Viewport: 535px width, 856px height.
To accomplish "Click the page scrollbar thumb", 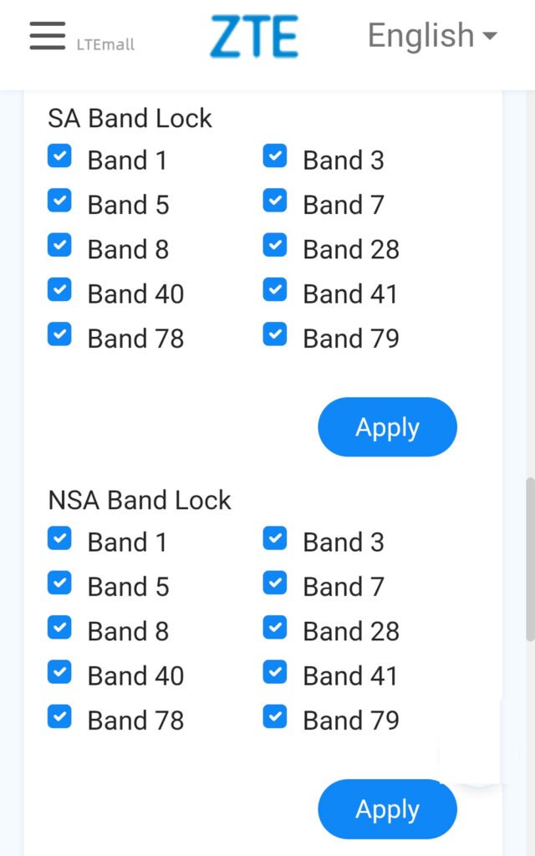I will (530, 560).
